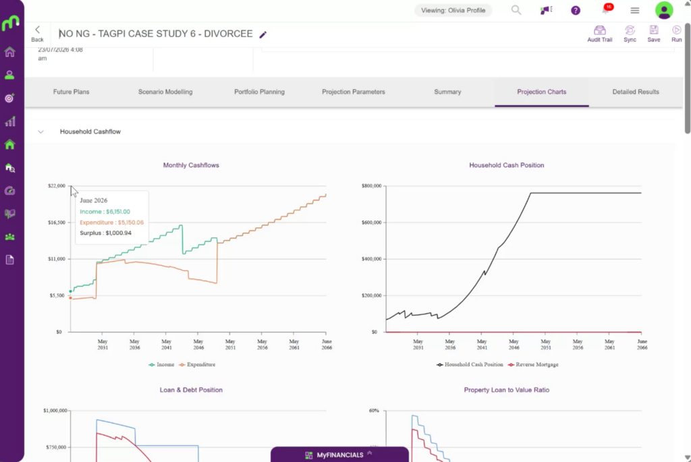The width and height of the screenshot is (691, 462).
Task: Toggle Expenditure series in chart legend
Action: [x=197, y=365]
